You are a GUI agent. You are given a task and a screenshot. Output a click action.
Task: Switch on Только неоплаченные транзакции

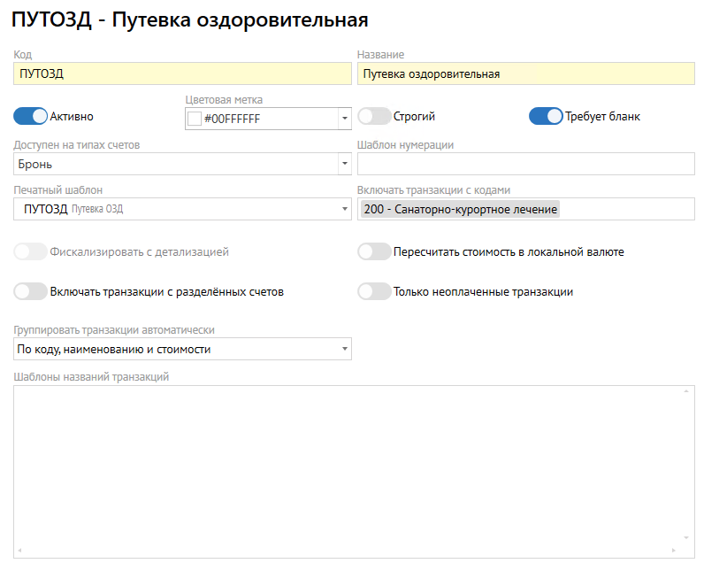tap(374, 291)
